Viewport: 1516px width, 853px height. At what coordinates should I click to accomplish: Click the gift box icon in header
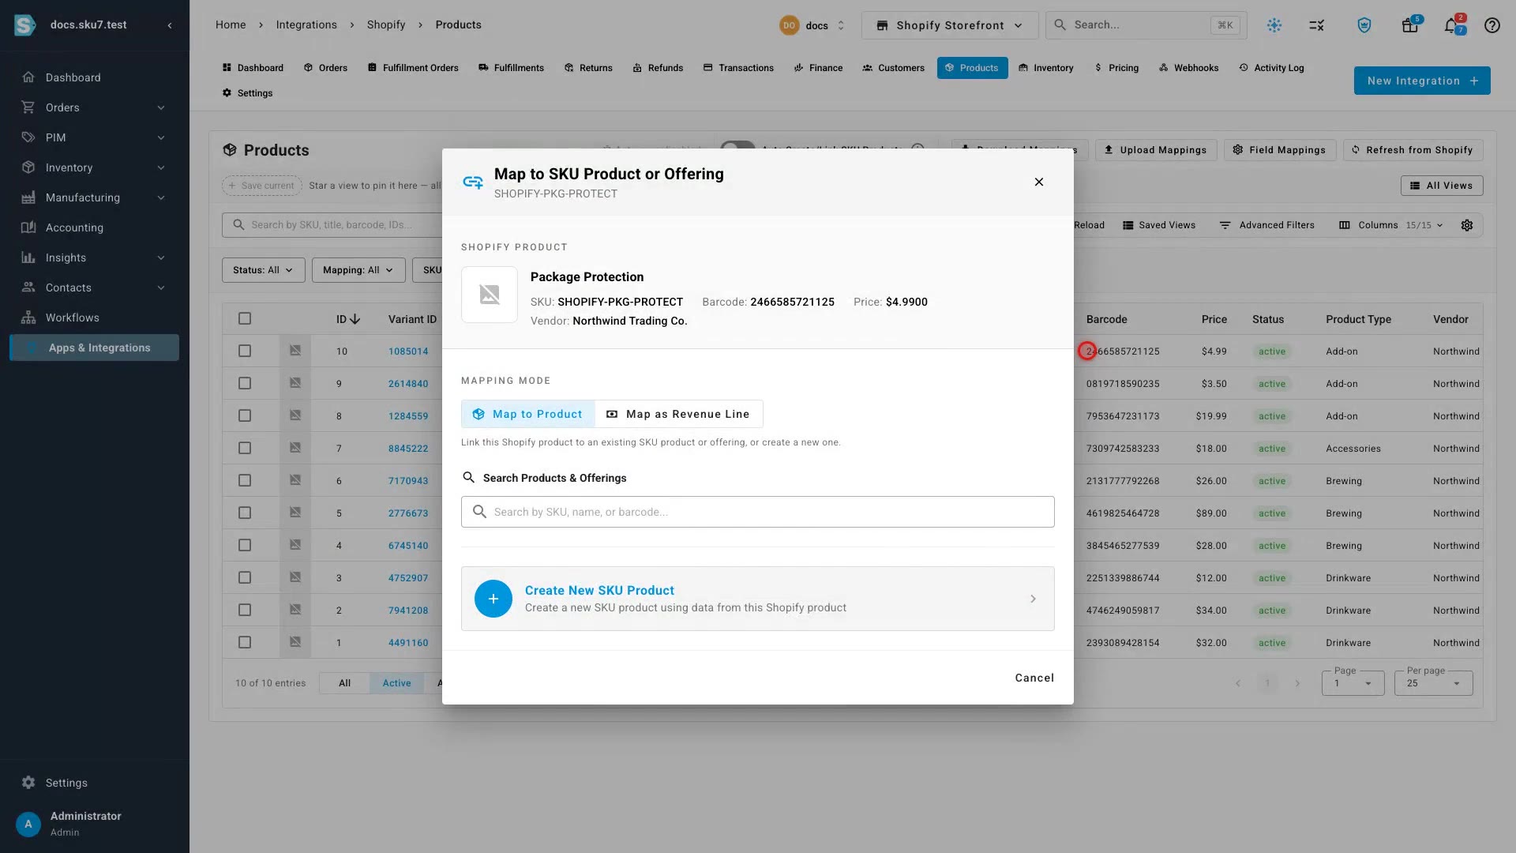point(1409,25)
